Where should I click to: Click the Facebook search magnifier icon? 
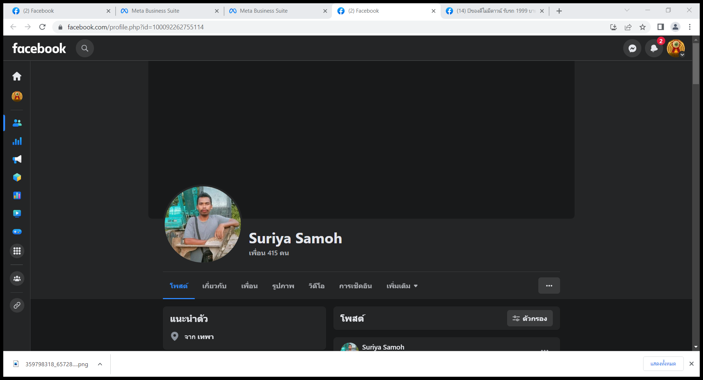[85, 48]
